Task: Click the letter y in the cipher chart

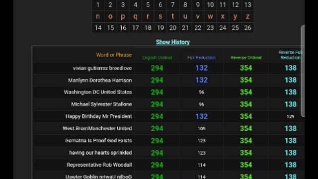Action: [235, 17]
